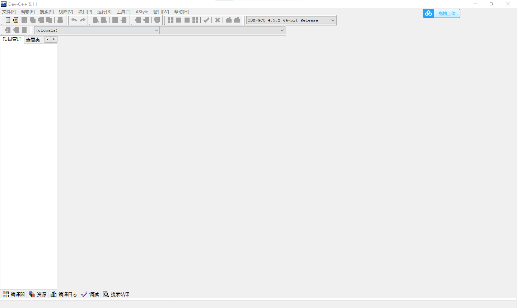Click the Print toolbar icon

pos(60,20)
